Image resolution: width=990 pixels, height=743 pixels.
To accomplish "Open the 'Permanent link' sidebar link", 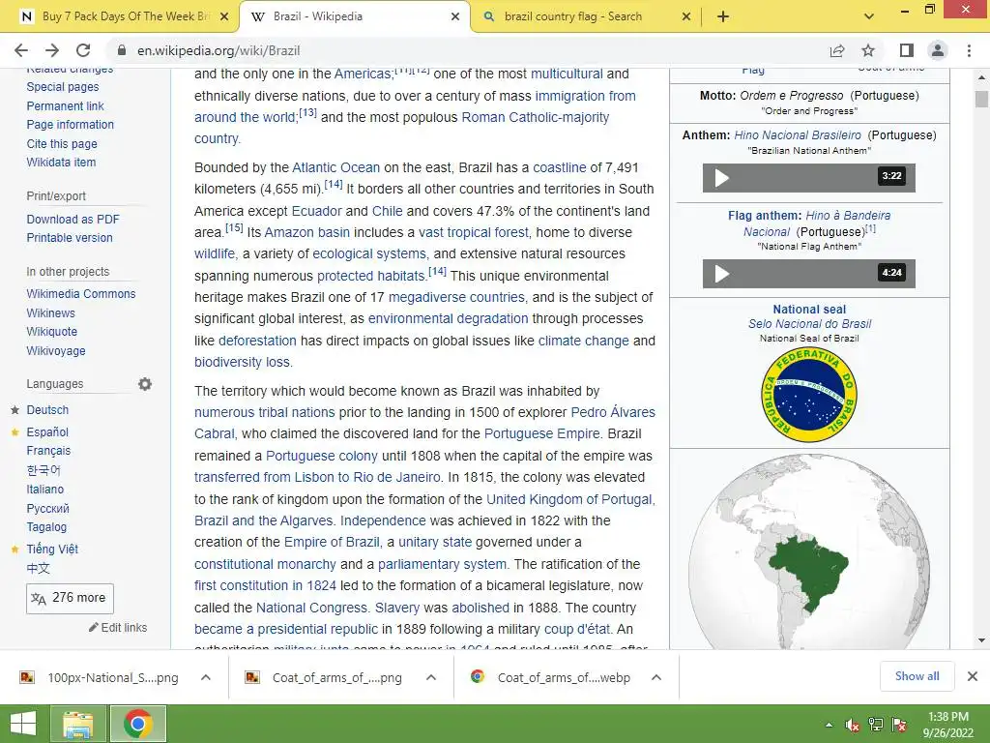I will point(65,106).
